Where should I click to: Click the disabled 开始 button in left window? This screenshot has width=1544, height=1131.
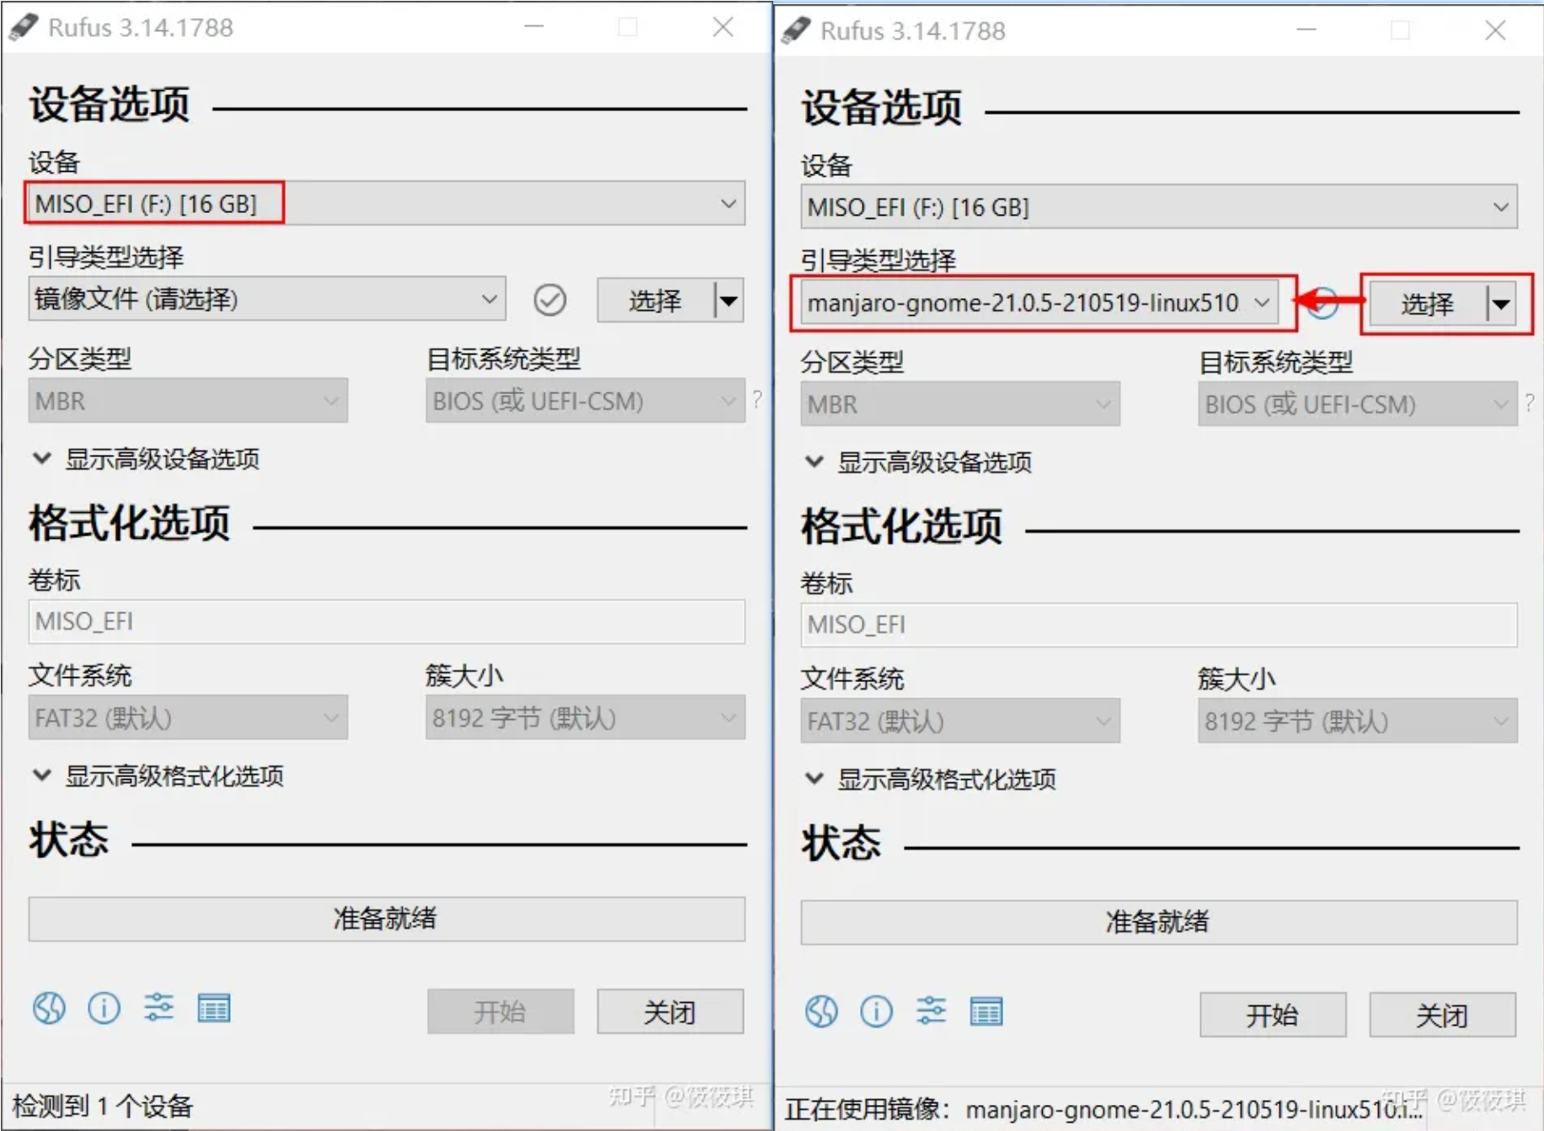pos(500,1011)
